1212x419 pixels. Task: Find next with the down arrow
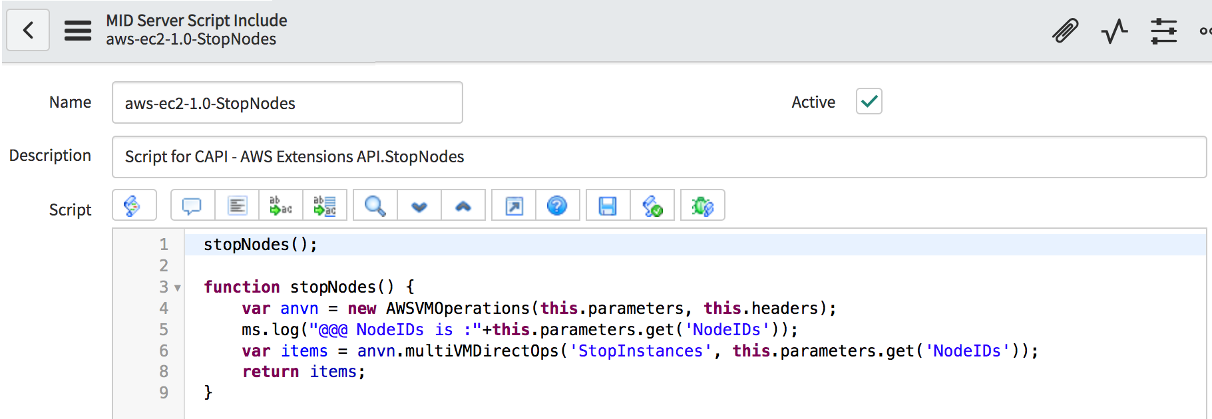coord(419,206)
